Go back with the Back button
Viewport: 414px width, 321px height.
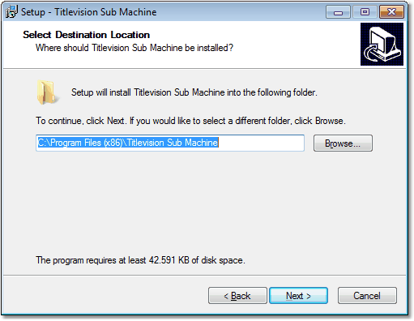[x=237, y=296]
